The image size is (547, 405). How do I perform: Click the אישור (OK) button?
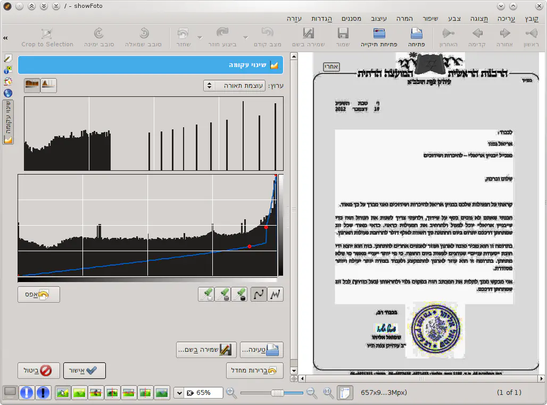85,370
